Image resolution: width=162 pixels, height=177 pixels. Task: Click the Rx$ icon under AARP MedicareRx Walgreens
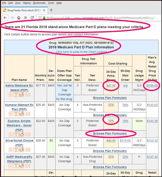point(21,166)
